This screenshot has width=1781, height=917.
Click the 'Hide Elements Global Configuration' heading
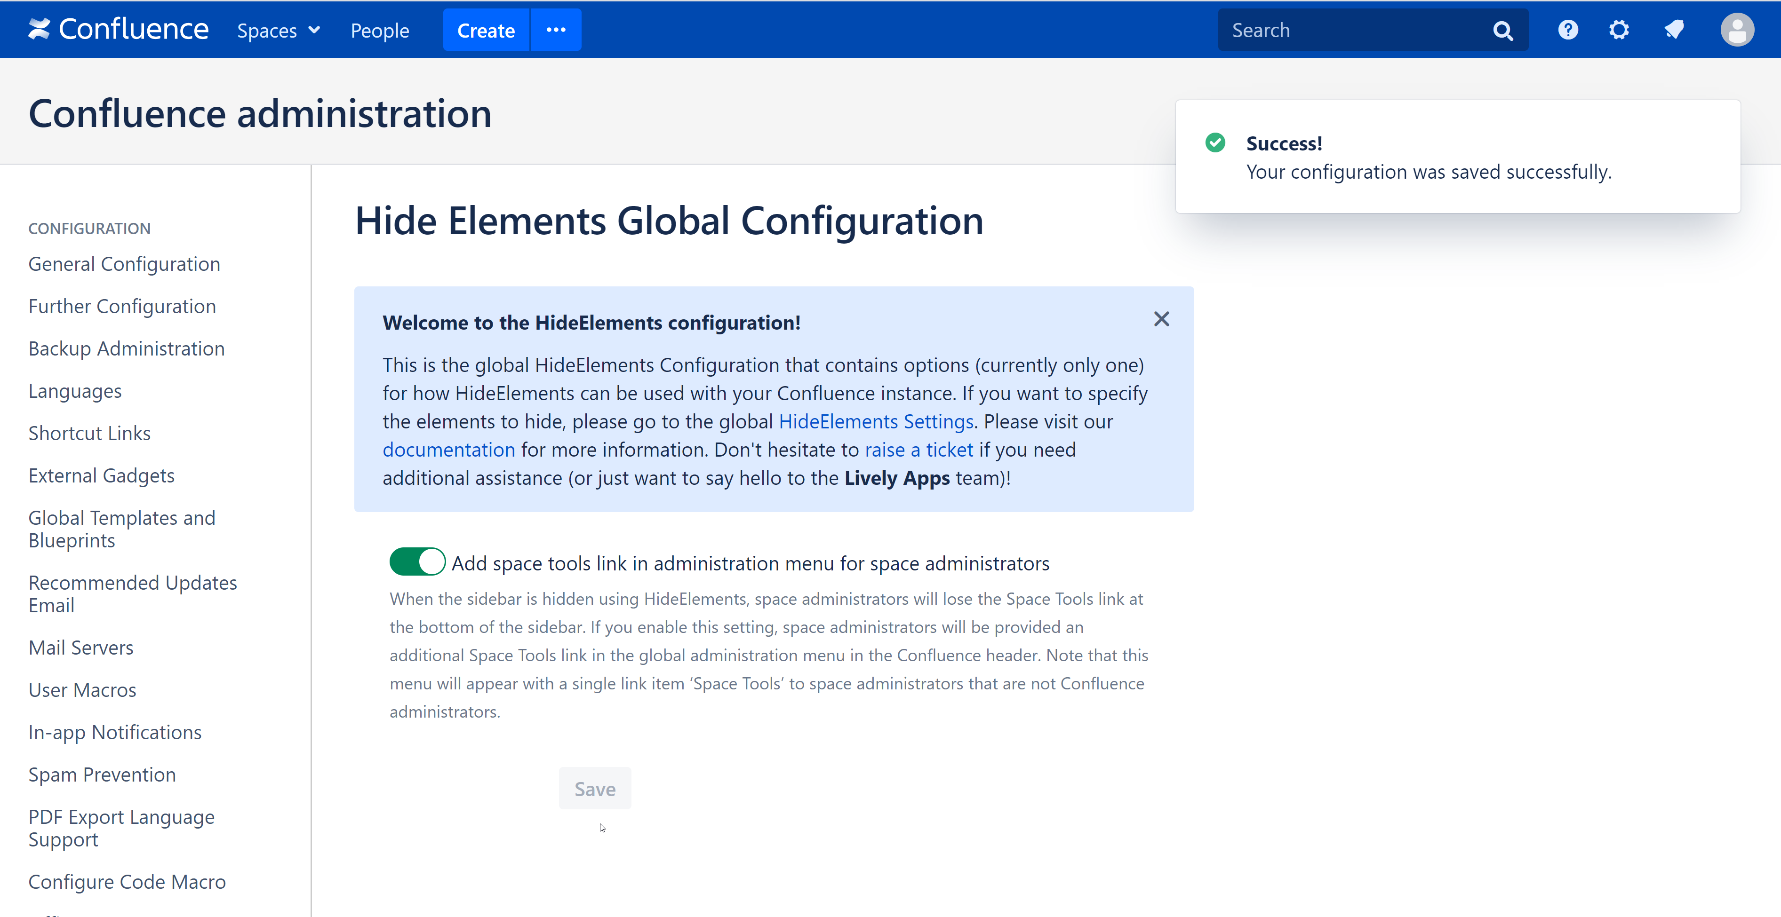coord(669,221)
